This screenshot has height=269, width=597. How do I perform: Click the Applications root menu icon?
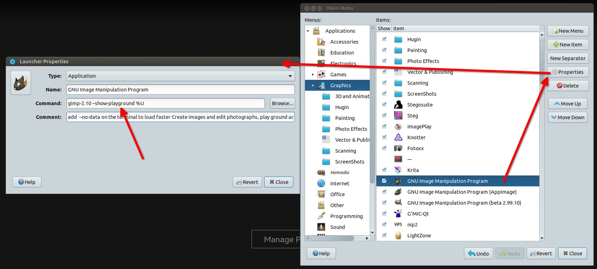click(316, 31)
